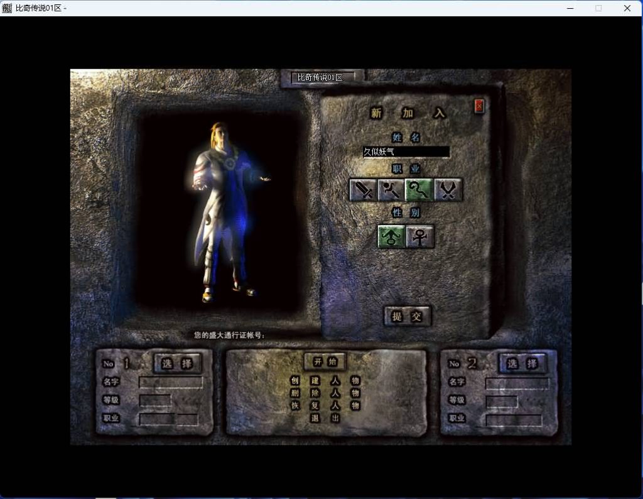
Task: Select 恢复人物 restore character option
Action: [x=325, y=405]
